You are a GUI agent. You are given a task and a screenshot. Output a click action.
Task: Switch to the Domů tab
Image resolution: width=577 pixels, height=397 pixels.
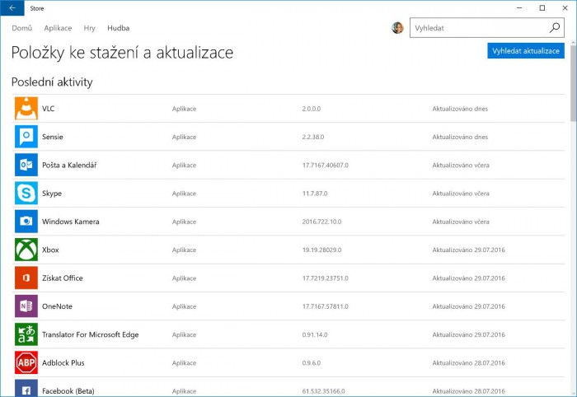point(21,28)
